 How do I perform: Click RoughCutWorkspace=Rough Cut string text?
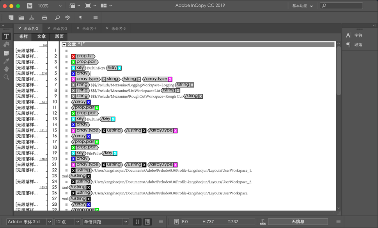137,96
